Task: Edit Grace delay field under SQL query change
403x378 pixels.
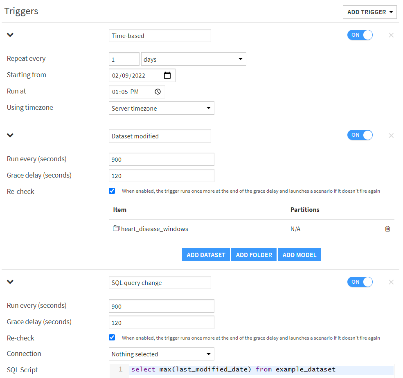Action: tap(162, 322)
